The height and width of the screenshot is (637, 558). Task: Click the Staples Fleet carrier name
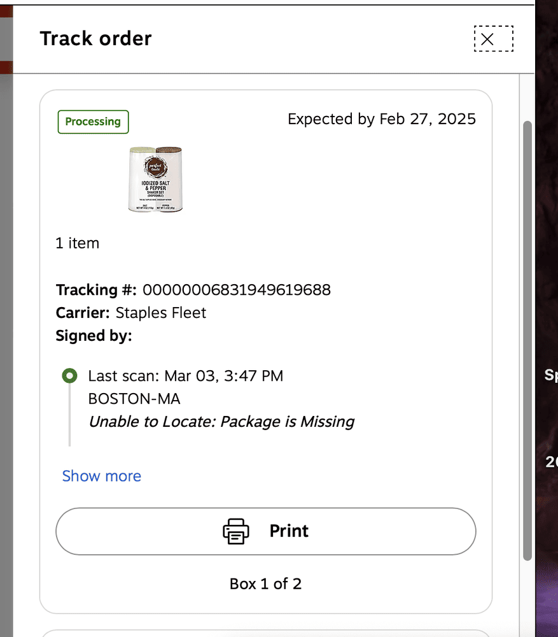coord(161,313)
